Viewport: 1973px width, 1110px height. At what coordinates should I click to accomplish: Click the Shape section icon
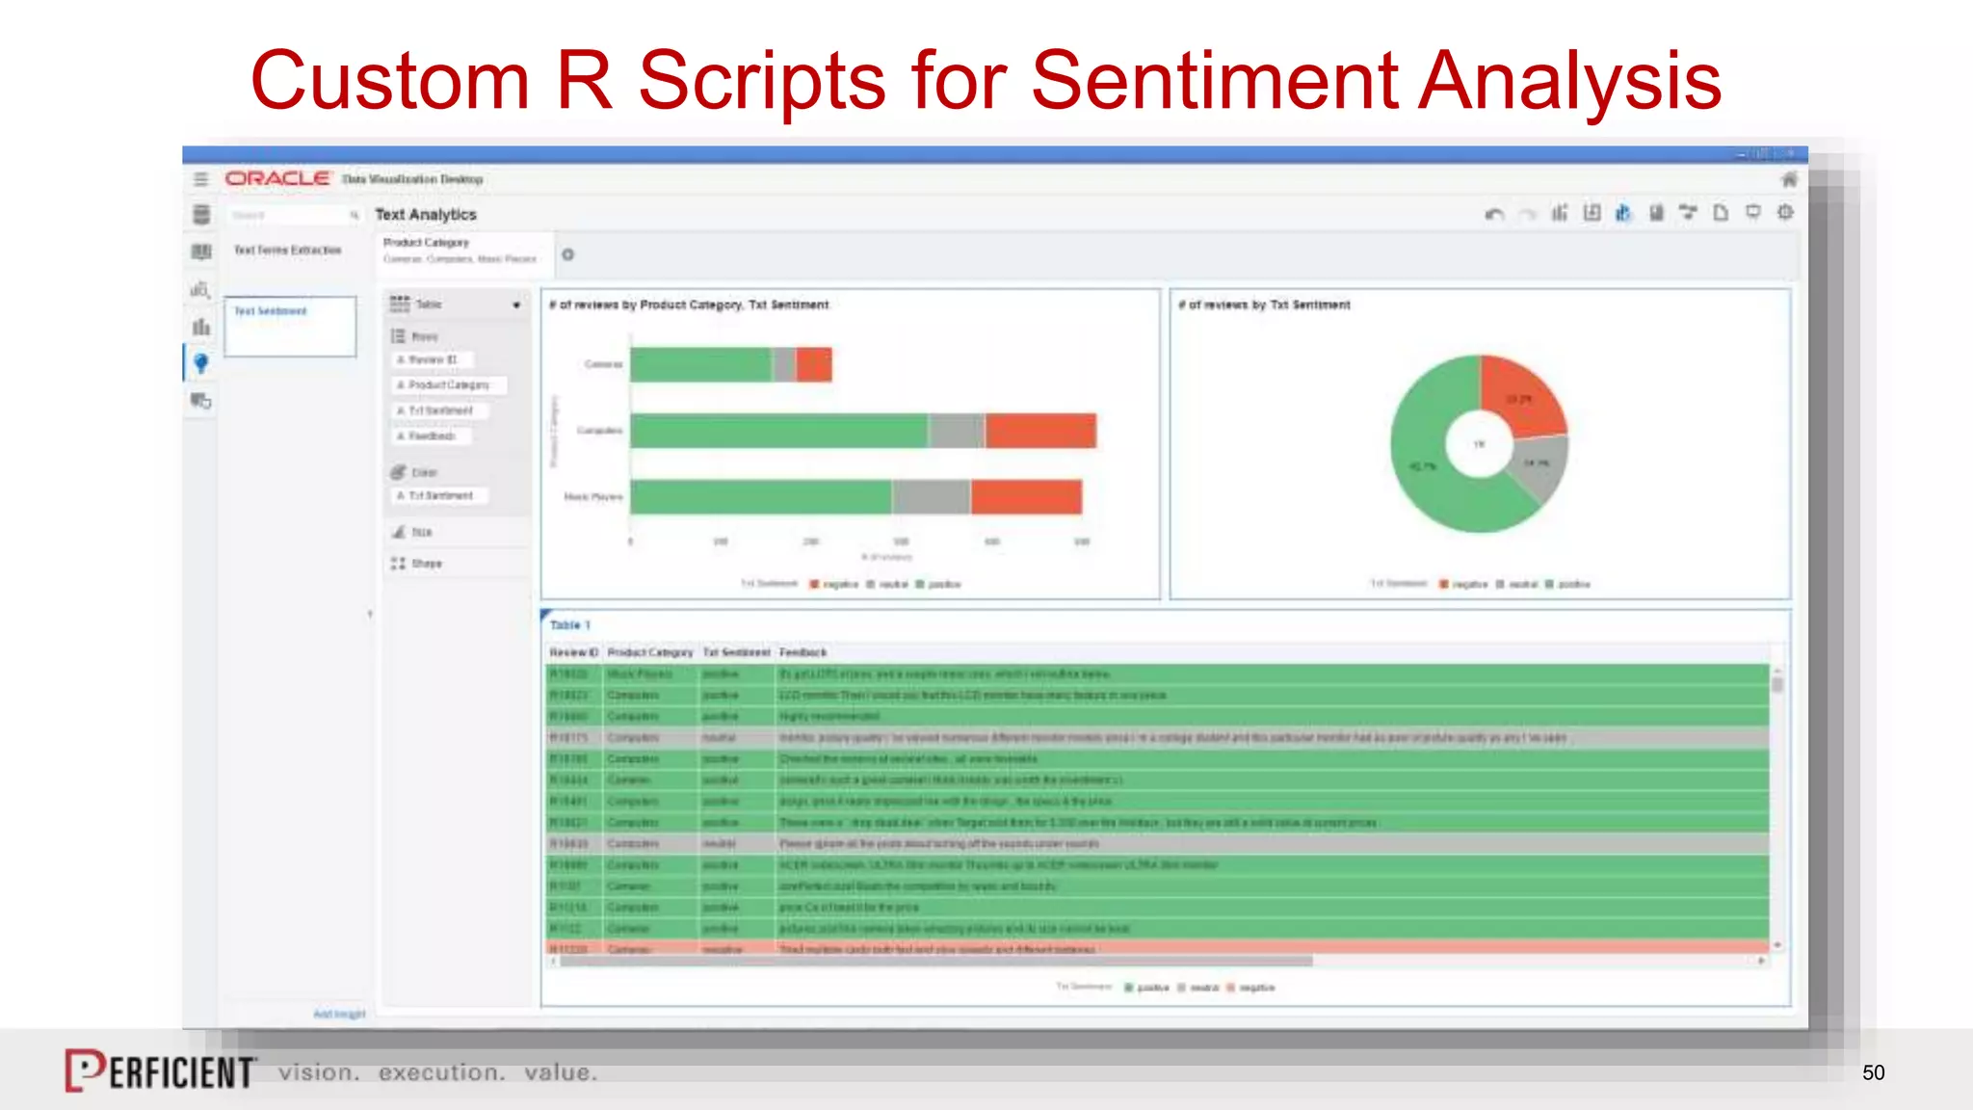(398, 564)
